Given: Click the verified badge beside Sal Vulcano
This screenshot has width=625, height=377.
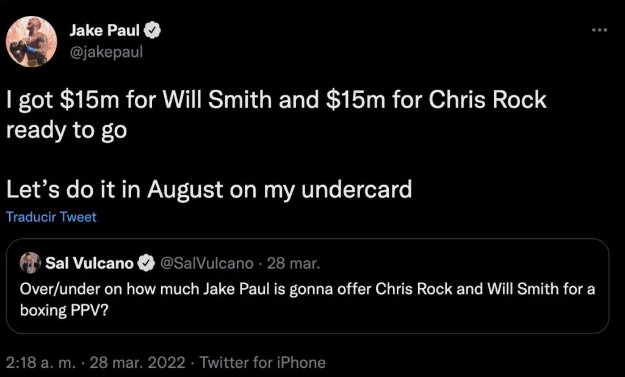Looking at the screenshot, I should (x=145, y=263).
